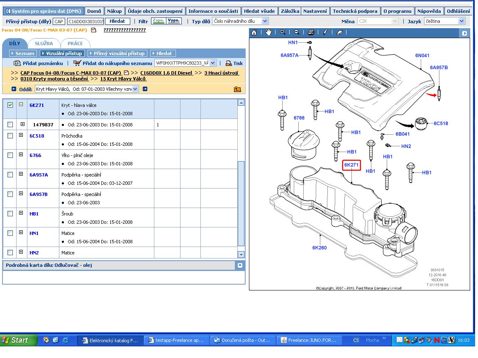The height and width of the screenshot is (358, 478).
Task: Go to next section with right arrow icon
Action: tap(145, 89)
